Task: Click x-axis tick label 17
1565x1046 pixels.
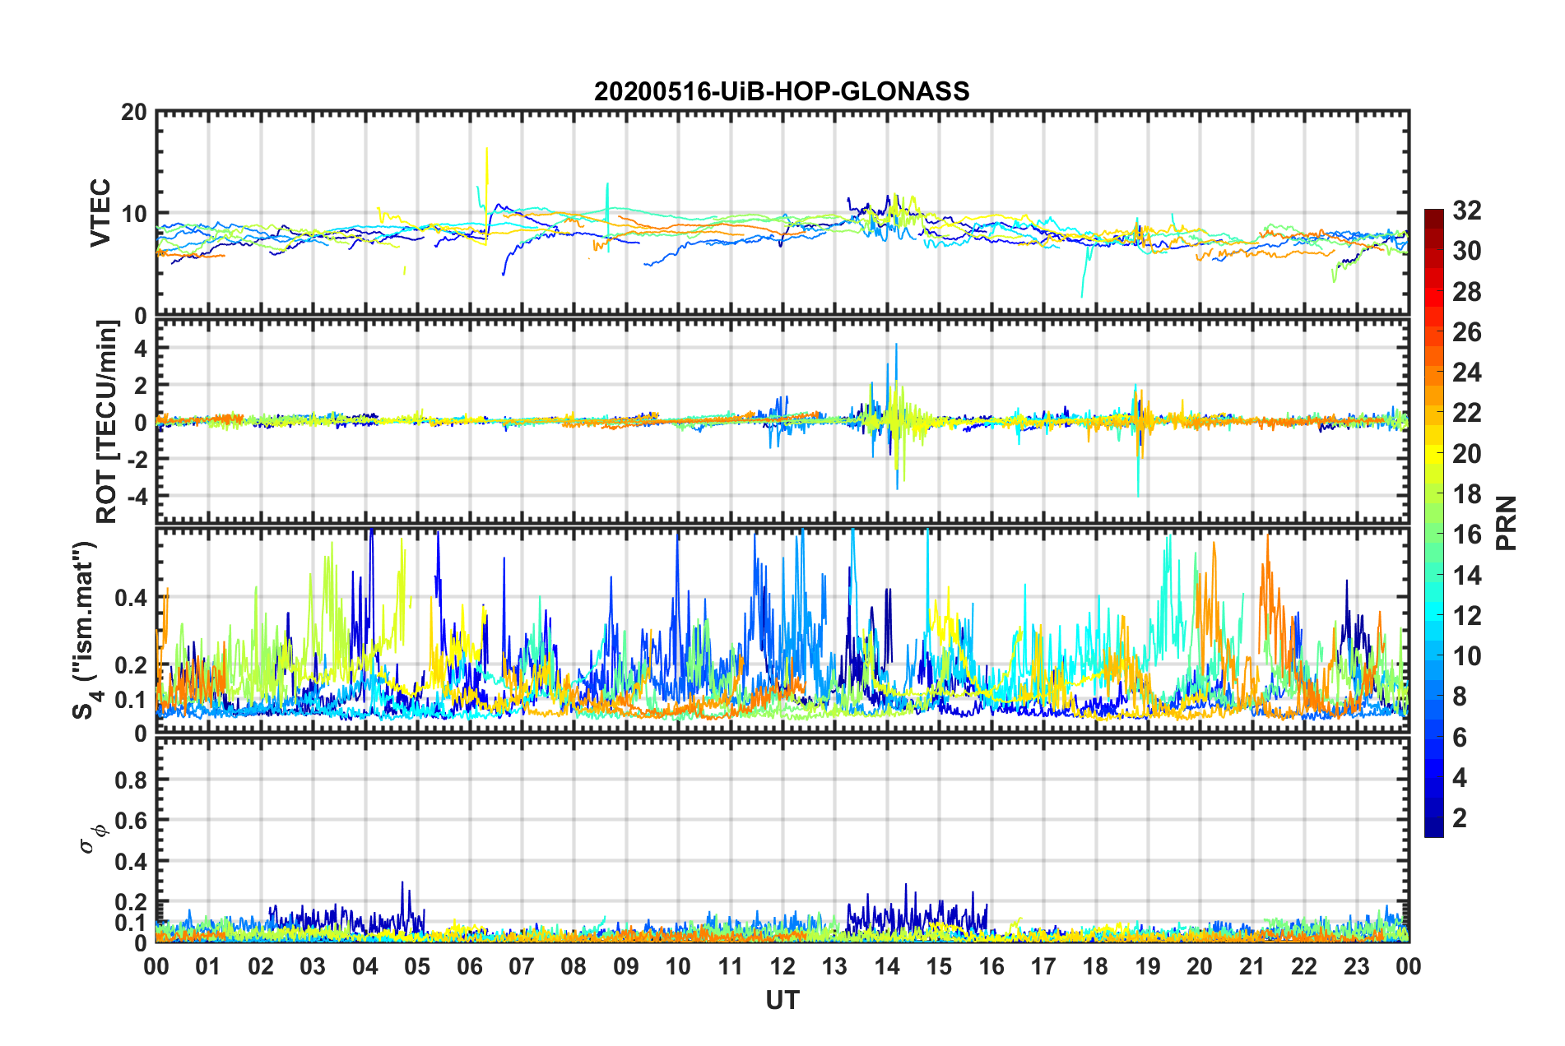Action: (1043, 966)
